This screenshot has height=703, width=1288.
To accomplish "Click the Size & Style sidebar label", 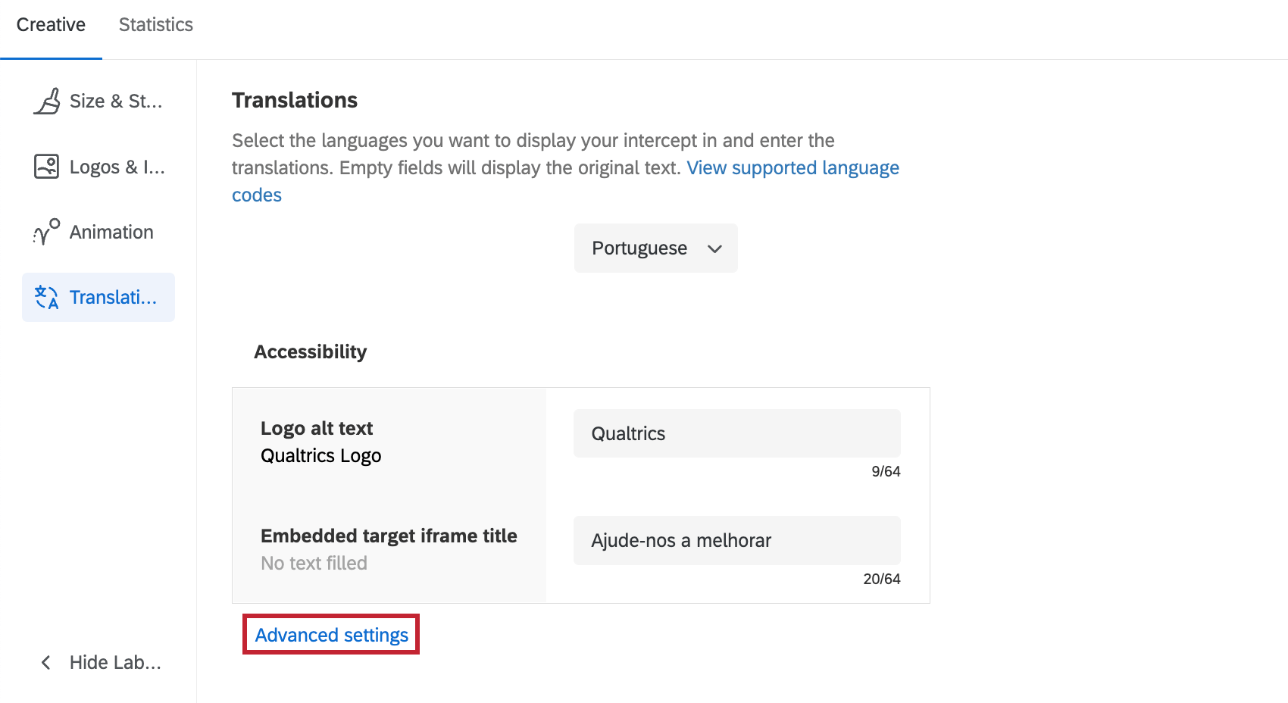I will coord(115,100).
